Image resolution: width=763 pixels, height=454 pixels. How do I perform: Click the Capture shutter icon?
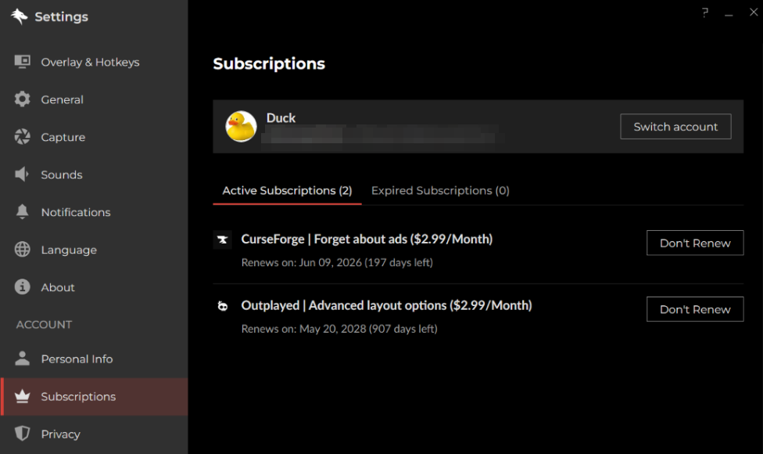point(22,137)
